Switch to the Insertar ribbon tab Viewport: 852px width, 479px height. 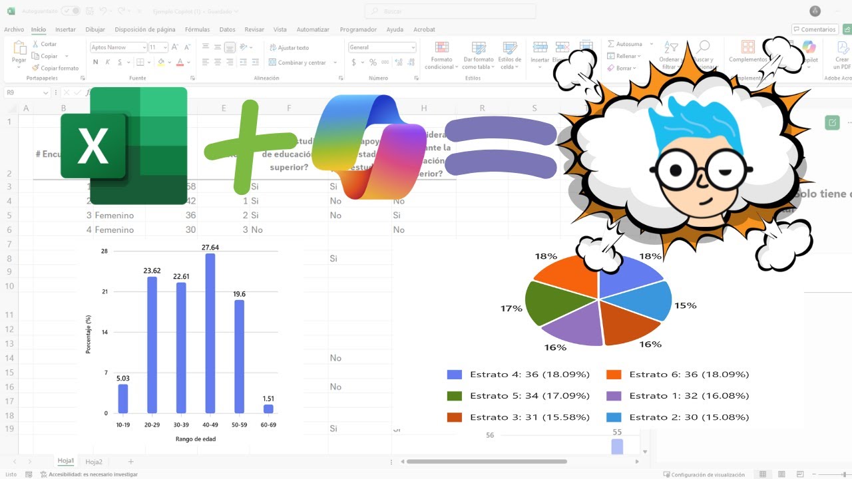[x=65, y=29]
